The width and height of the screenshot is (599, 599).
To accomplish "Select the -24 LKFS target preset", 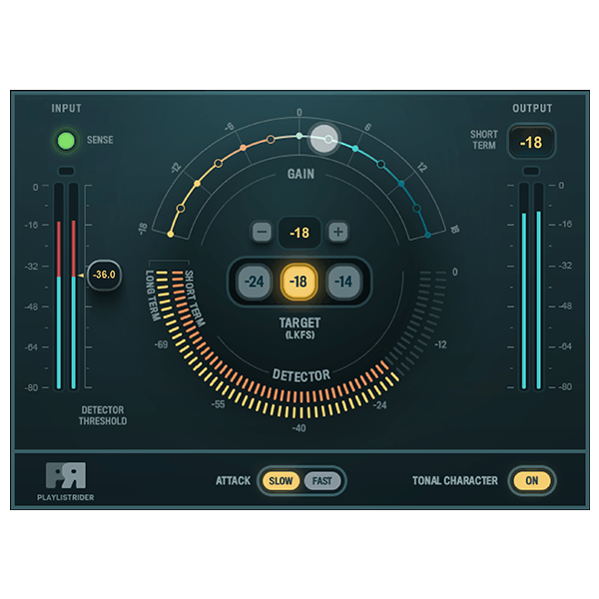I will pyautogui.click(x=256, y=282).
